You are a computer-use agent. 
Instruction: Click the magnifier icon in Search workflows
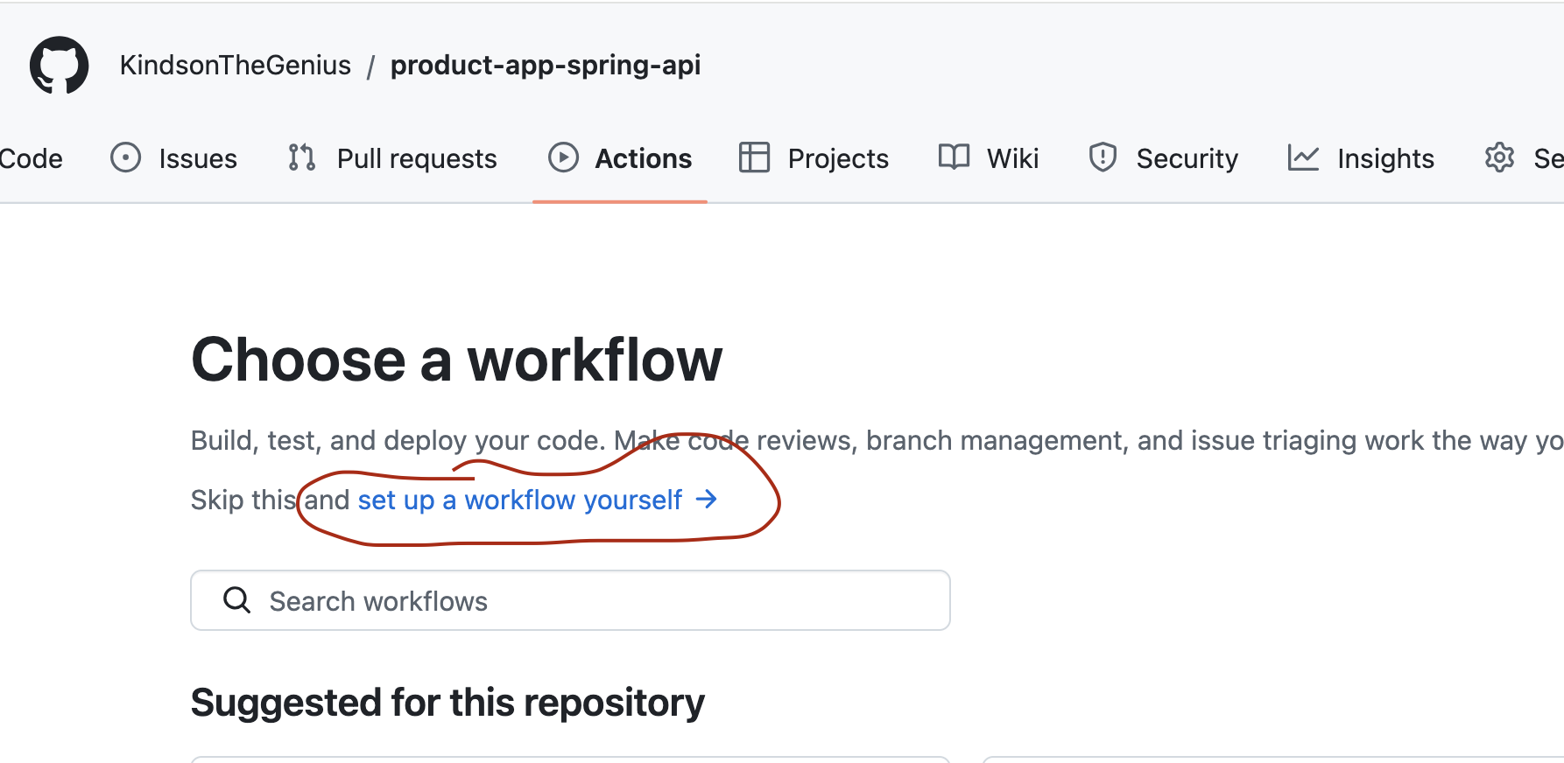(236, 600)
